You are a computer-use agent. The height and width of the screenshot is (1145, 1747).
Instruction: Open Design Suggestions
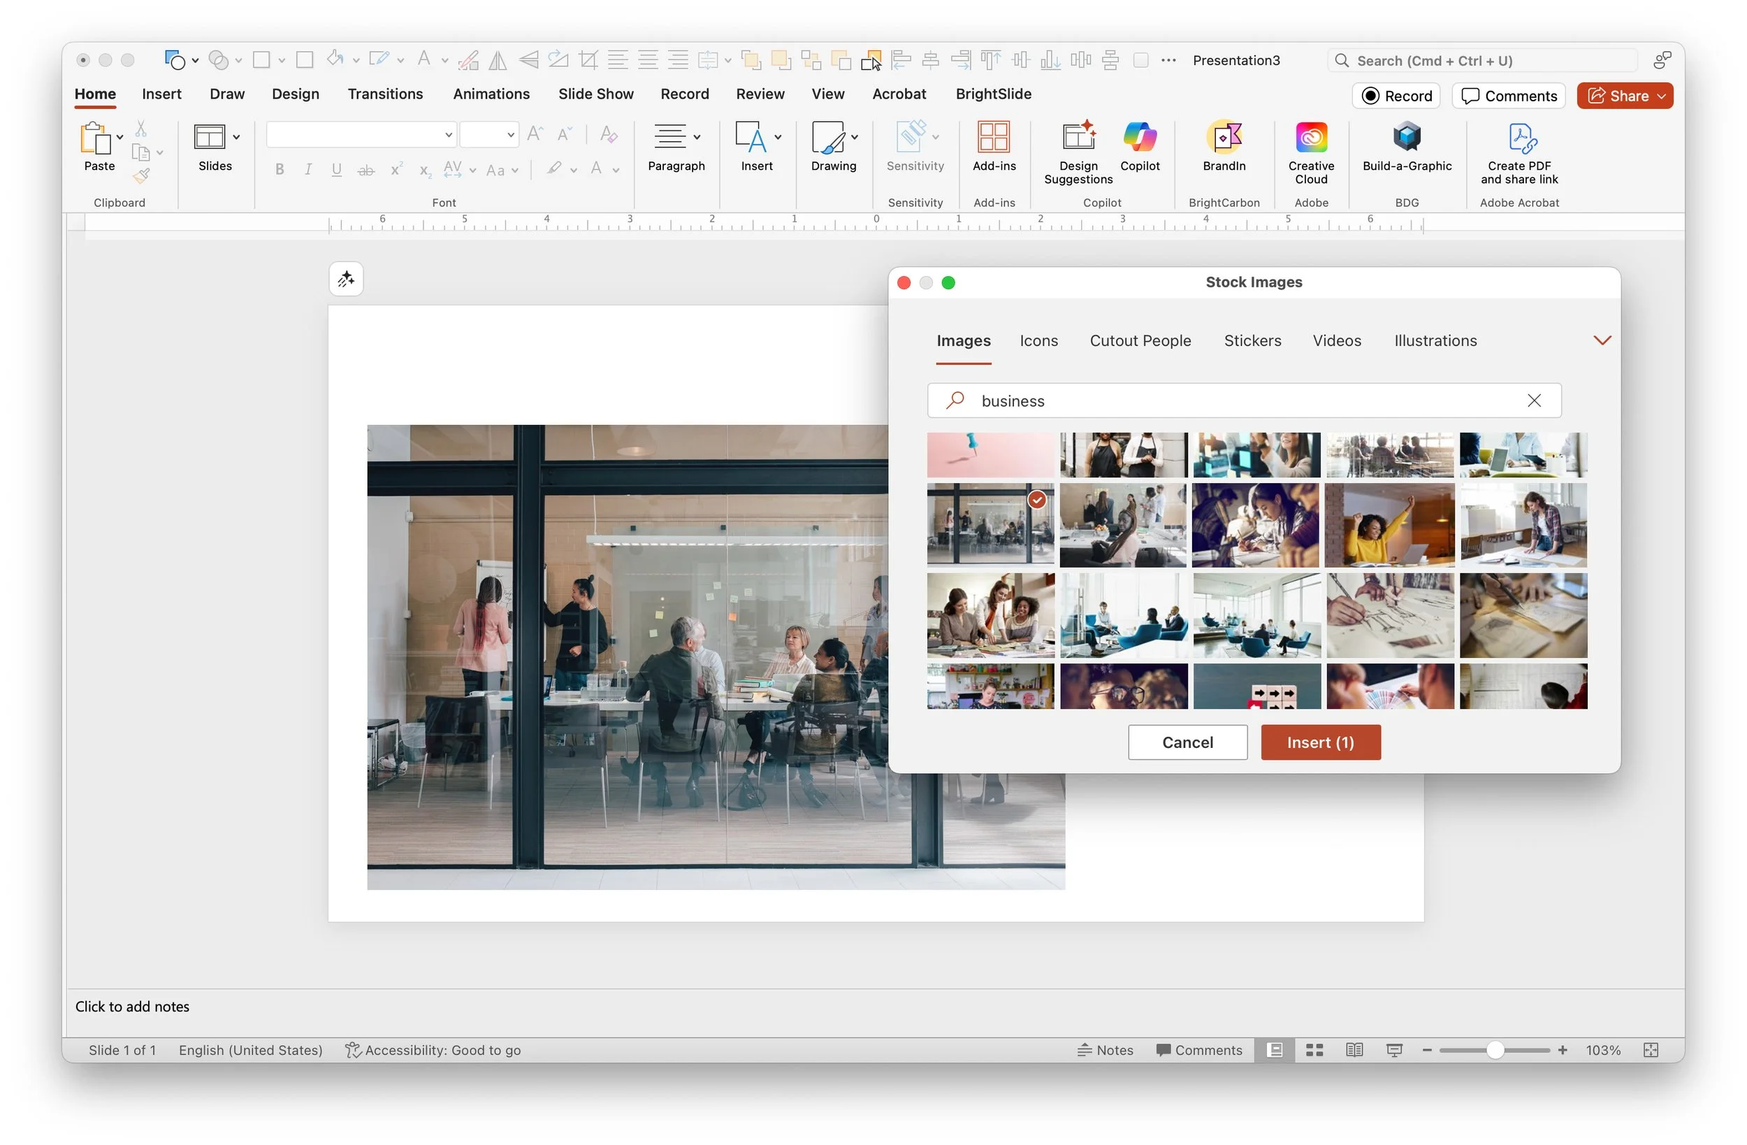(x=1078, y=153)
